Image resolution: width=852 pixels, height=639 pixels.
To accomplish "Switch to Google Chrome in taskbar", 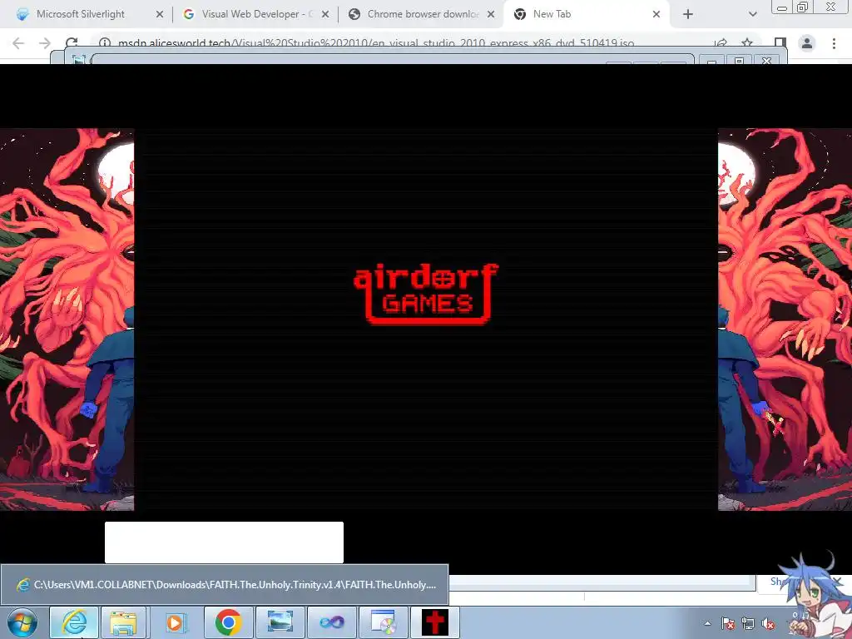I will coord(228,622).
